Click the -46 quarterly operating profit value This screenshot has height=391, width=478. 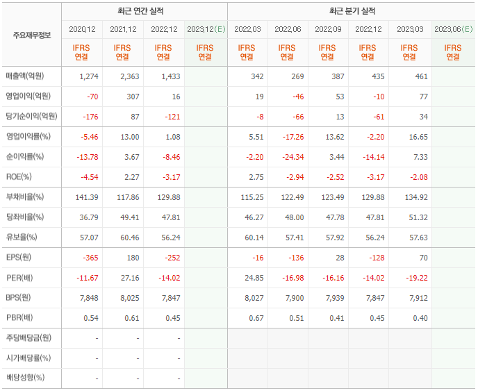click(298, 97)
